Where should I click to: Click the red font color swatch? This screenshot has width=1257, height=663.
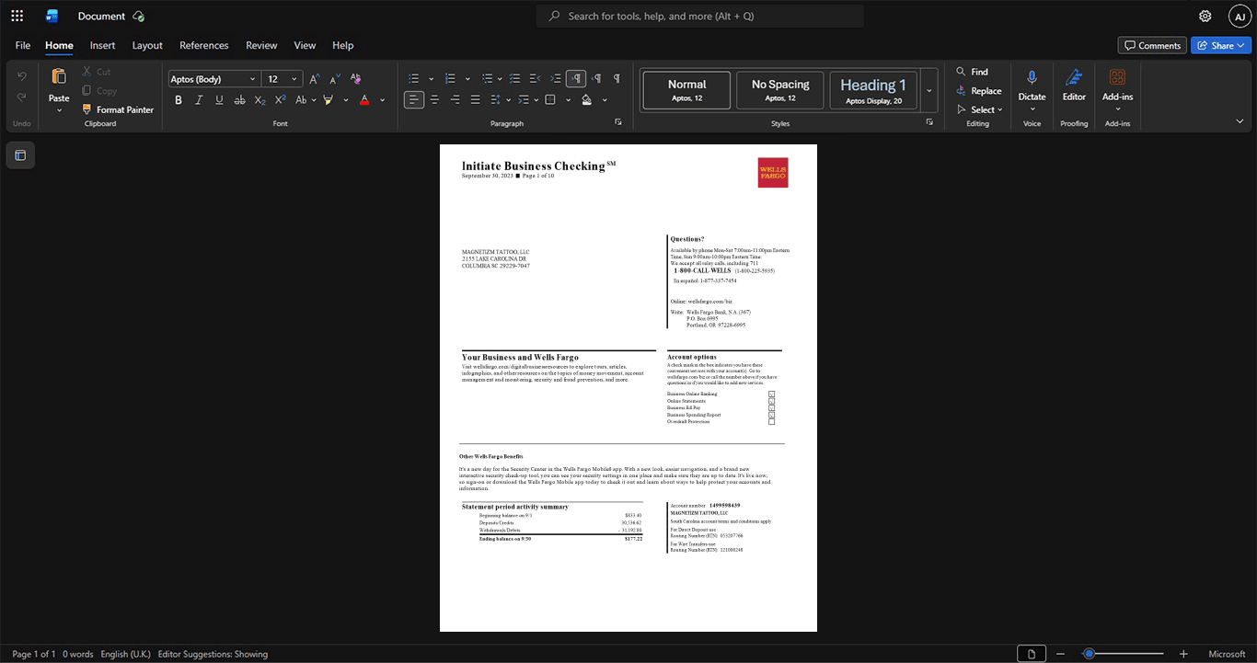coord(364,99)
